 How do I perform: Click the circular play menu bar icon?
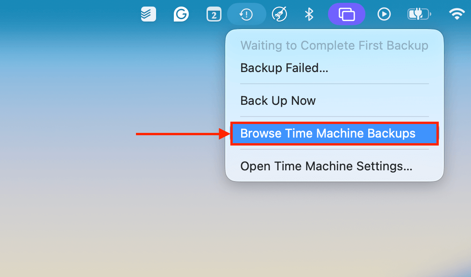click(x=384, y=14)
